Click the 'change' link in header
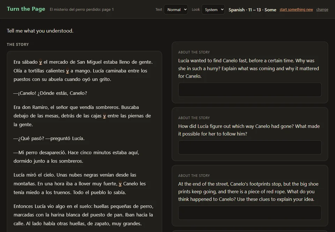Viewport: 335px width, 232px height. [322, 10]
